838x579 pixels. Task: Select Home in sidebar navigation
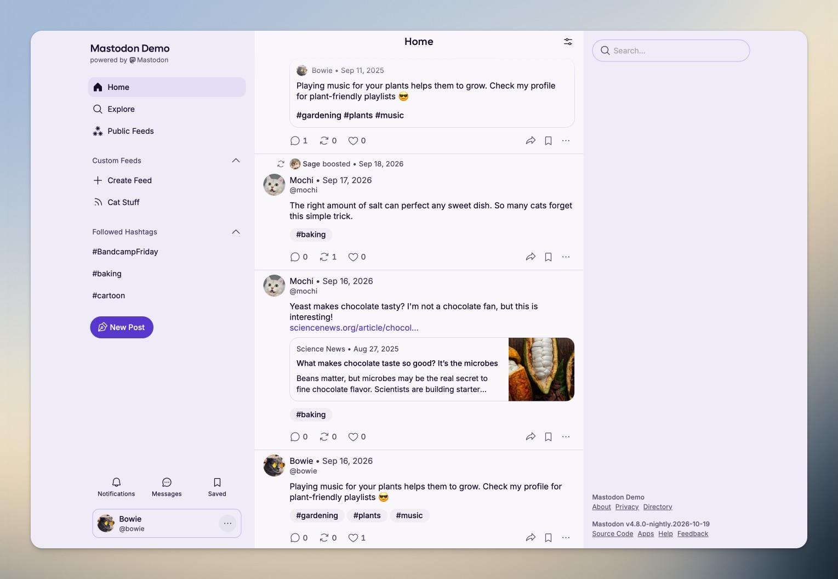coord(167,87)
